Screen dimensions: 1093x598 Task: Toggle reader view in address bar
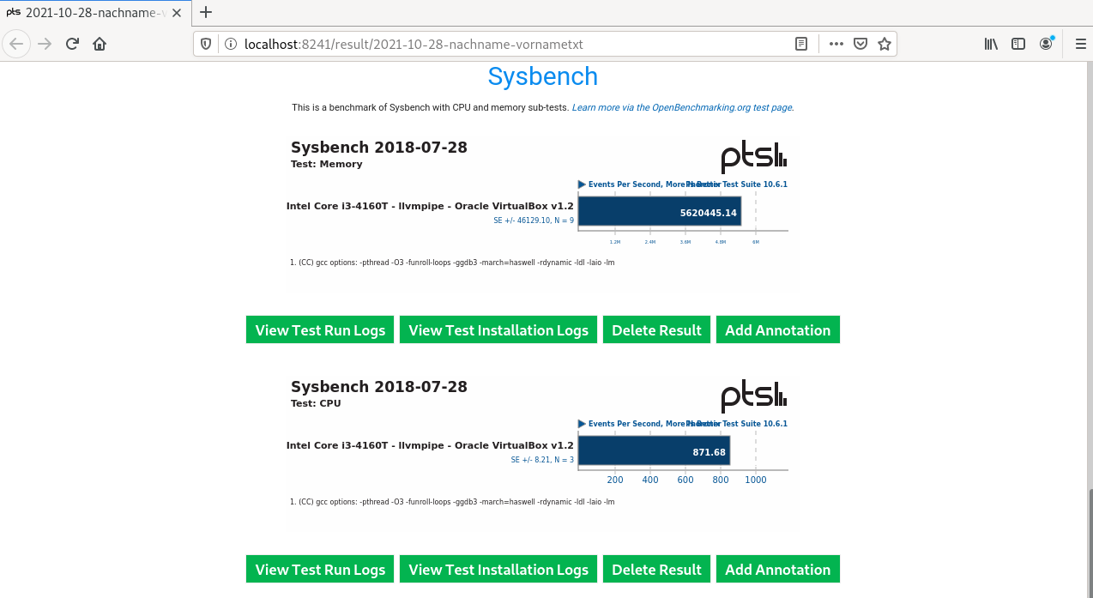pyautogui.click(x=801, y=44)
